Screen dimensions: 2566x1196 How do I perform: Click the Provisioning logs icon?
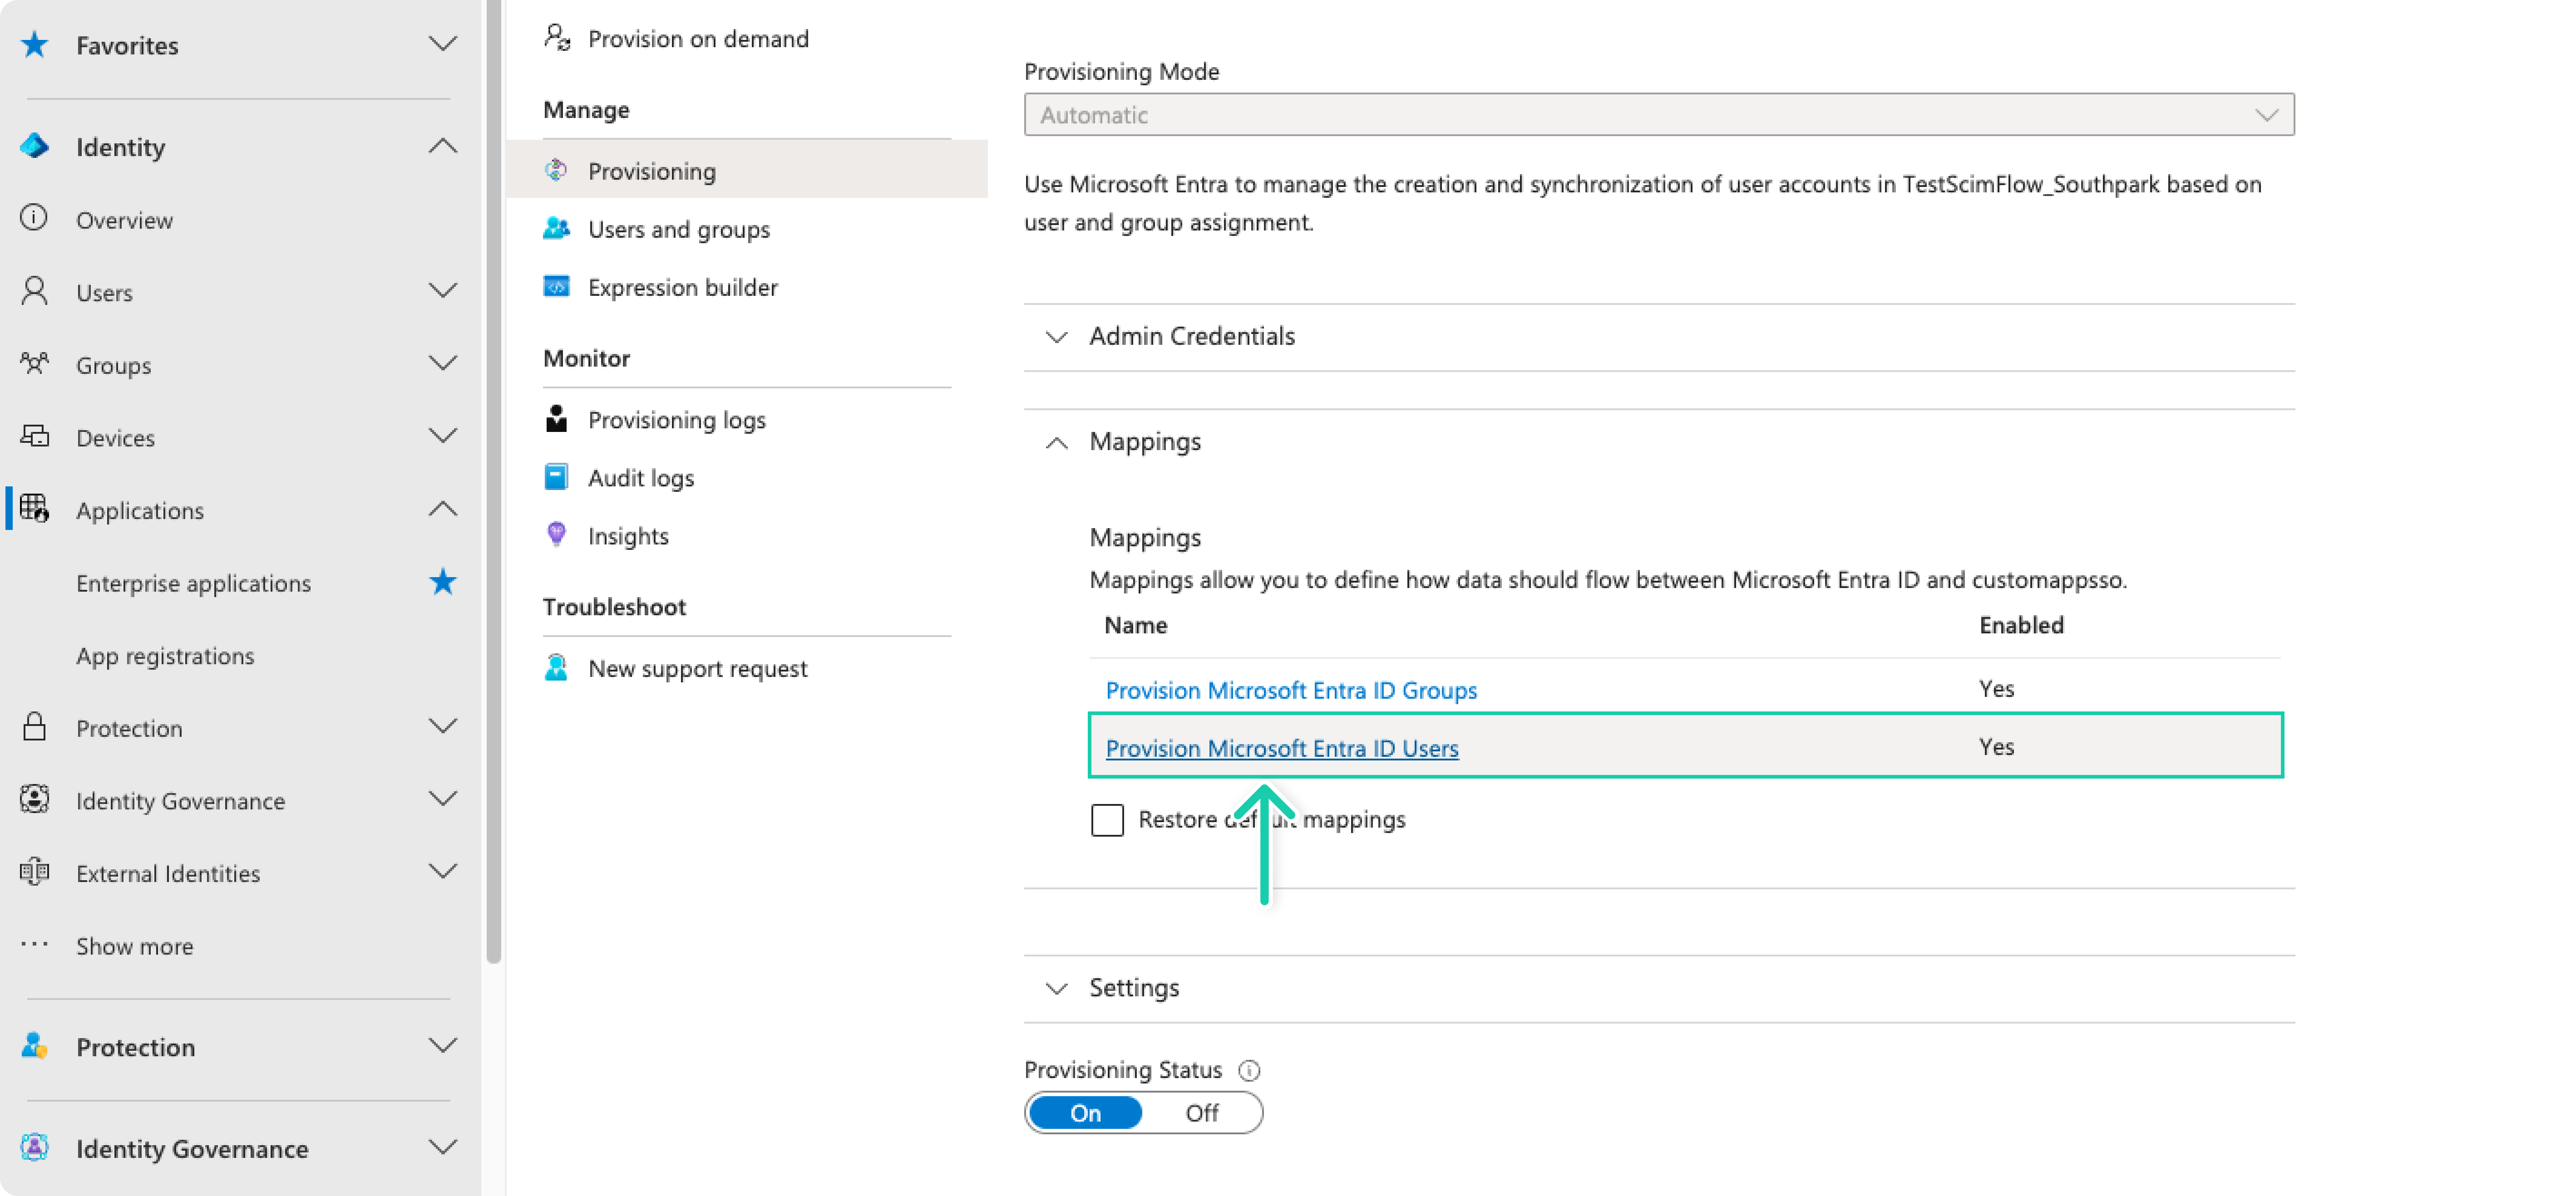[x=557, y=418]
